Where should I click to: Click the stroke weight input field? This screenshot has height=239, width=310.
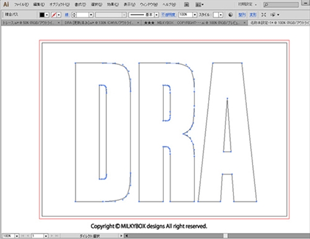(83, 14)
